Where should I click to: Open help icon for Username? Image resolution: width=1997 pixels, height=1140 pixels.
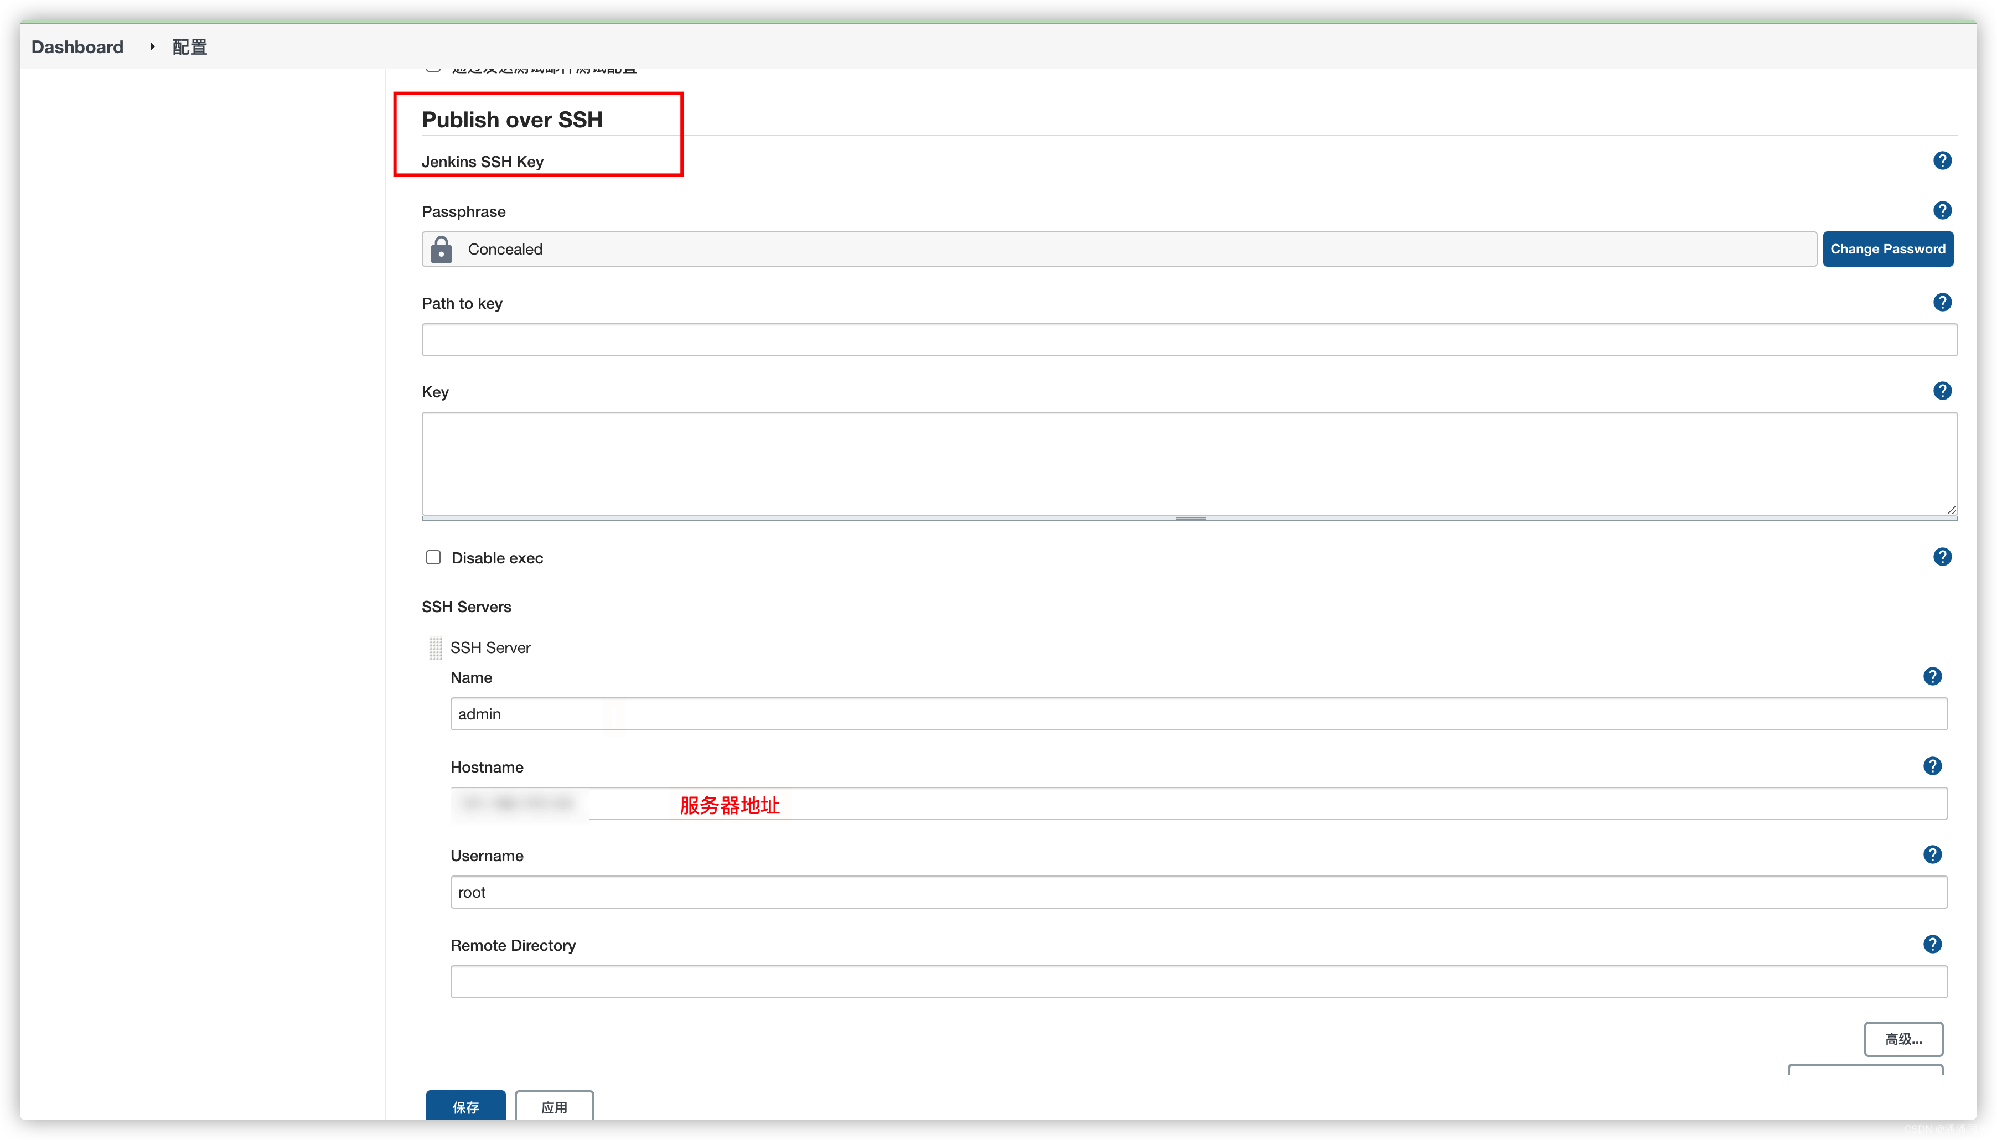tap(1932, 854)
